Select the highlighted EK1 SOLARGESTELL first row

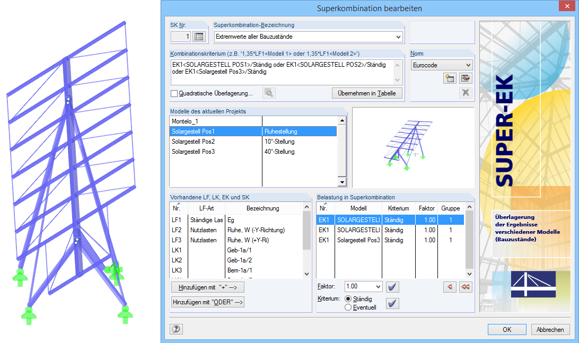[390, 220]
